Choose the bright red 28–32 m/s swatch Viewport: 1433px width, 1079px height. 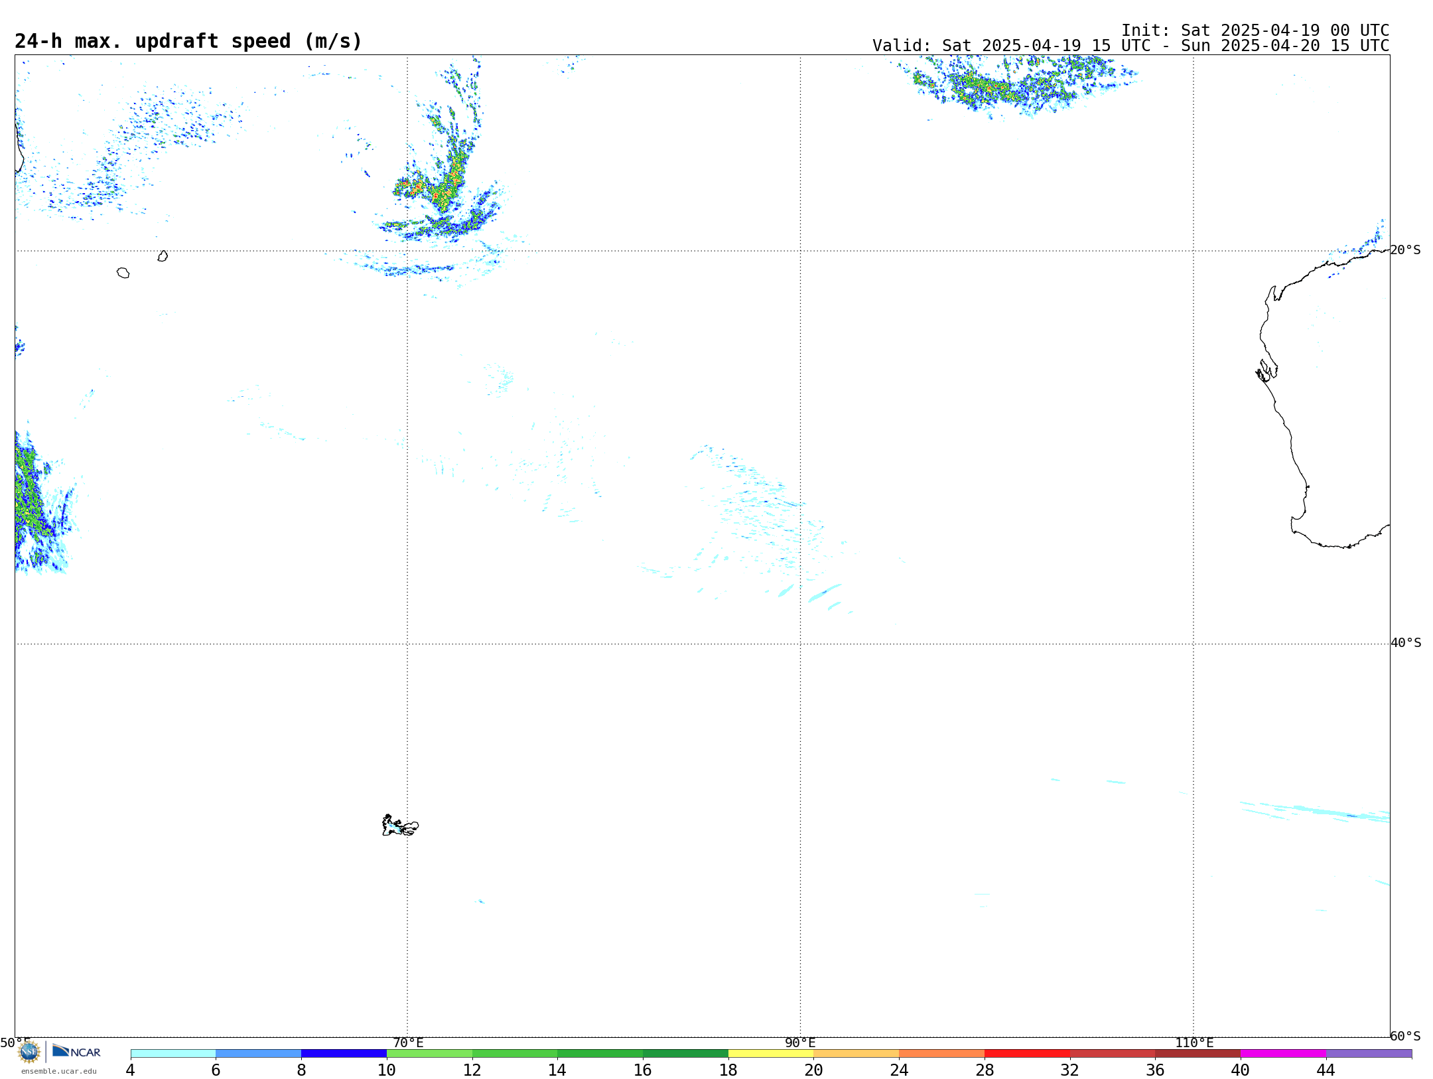(1027, 1054)
